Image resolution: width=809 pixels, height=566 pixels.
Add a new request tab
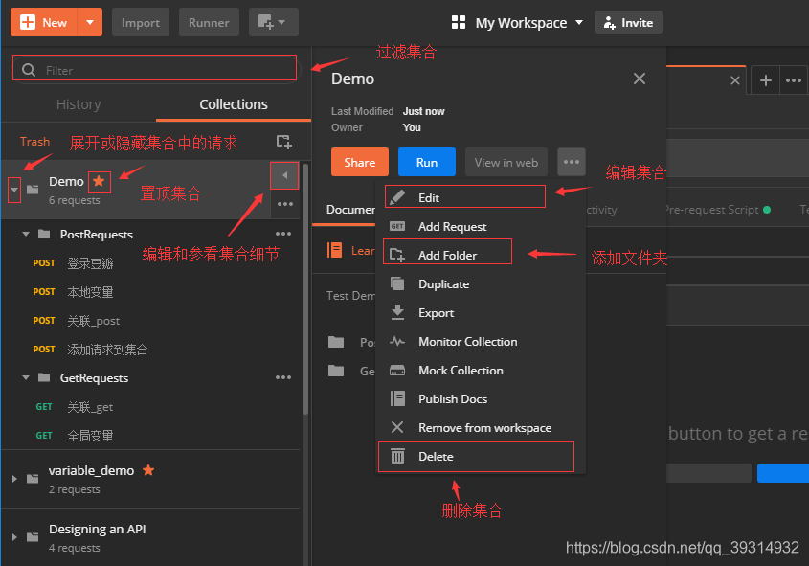tap(766, 80)
